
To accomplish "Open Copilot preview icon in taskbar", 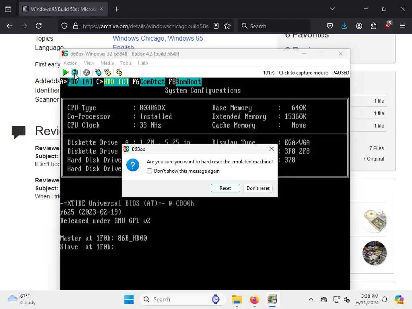I will 399,299.
